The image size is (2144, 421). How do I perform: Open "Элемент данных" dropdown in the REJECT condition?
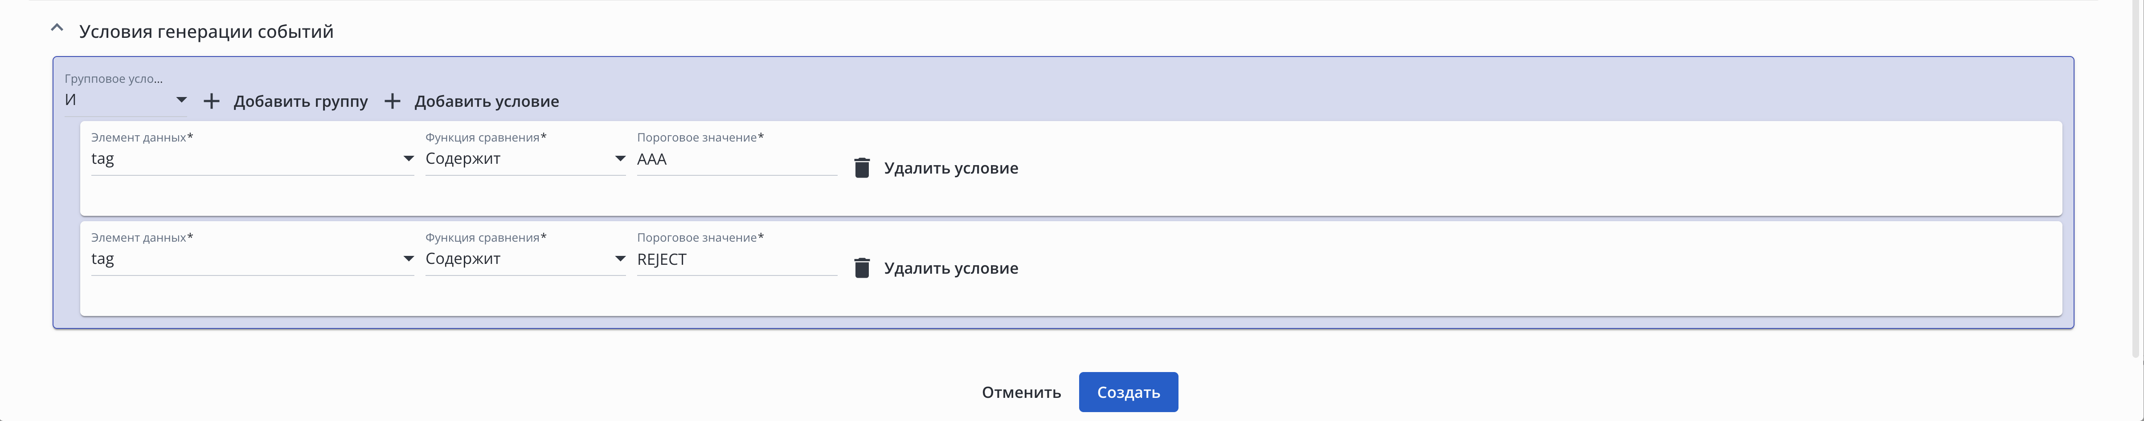(251, 259)
